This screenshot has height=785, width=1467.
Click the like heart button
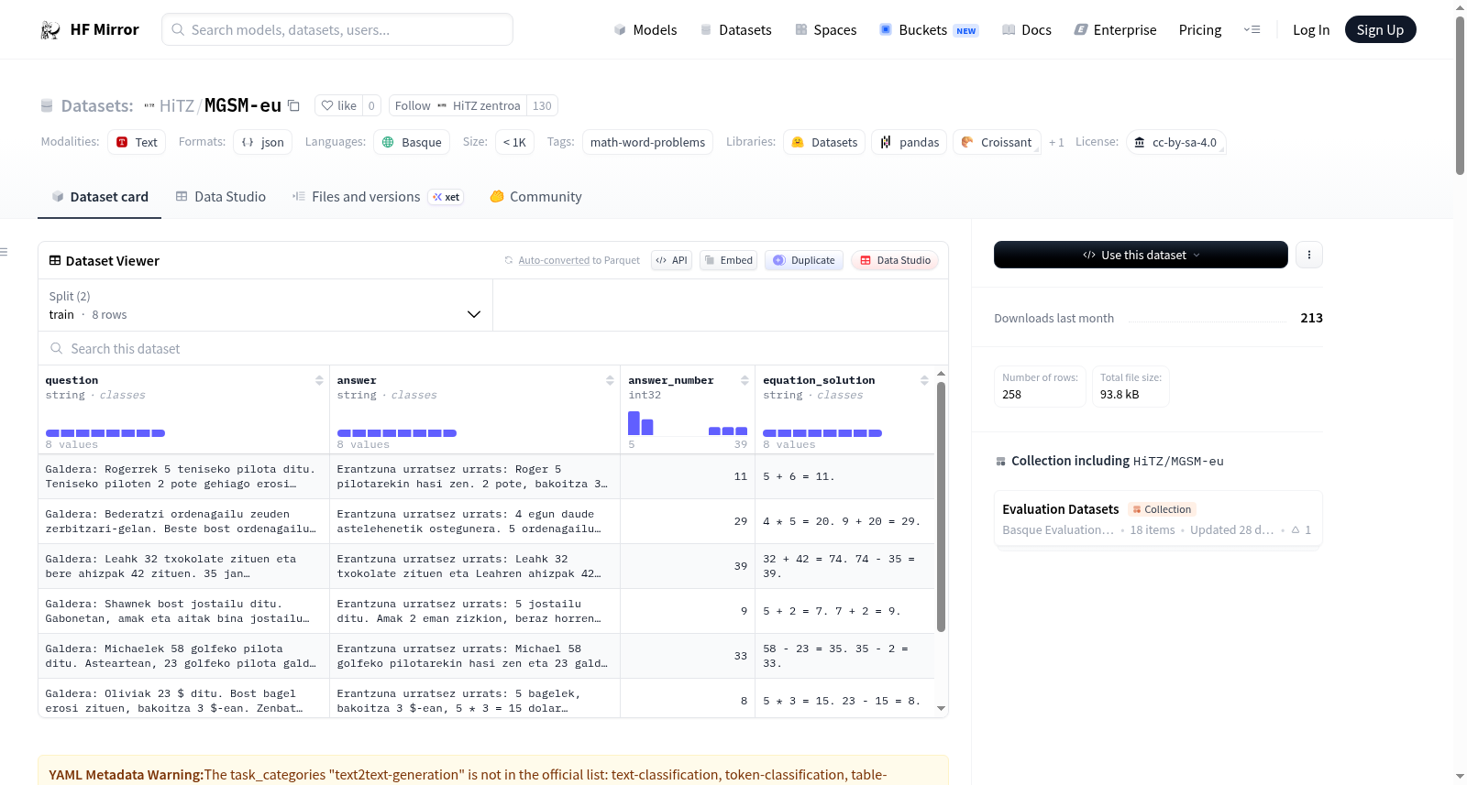pos(338,105)
